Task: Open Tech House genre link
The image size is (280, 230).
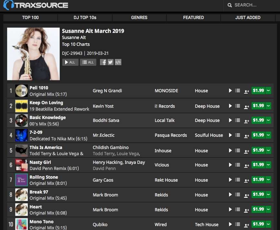Action: point(206,225)
